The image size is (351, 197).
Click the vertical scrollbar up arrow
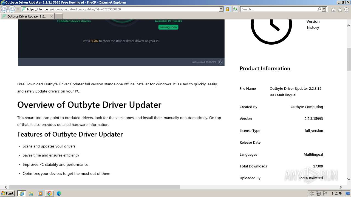pos(349,25)
